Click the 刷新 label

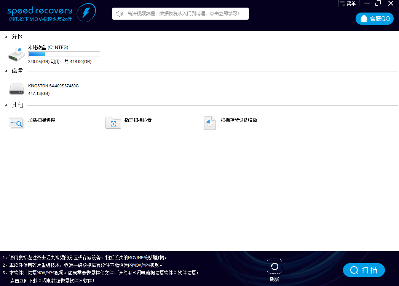(x=274, y=280)
